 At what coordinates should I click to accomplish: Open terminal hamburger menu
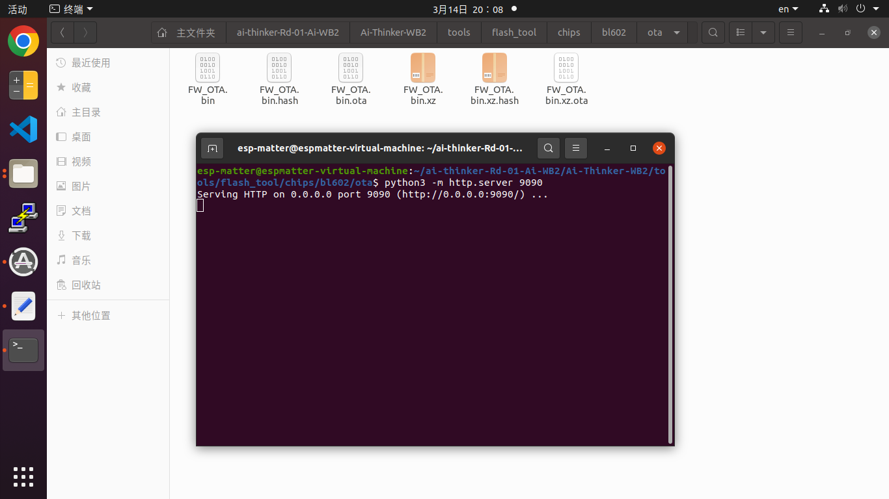tap(576, 148)
